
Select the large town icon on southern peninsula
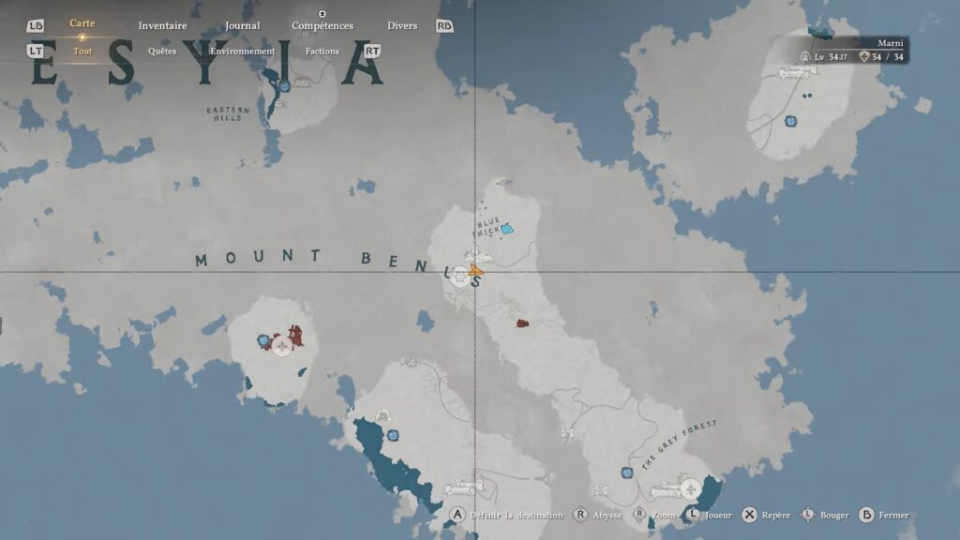463,487
